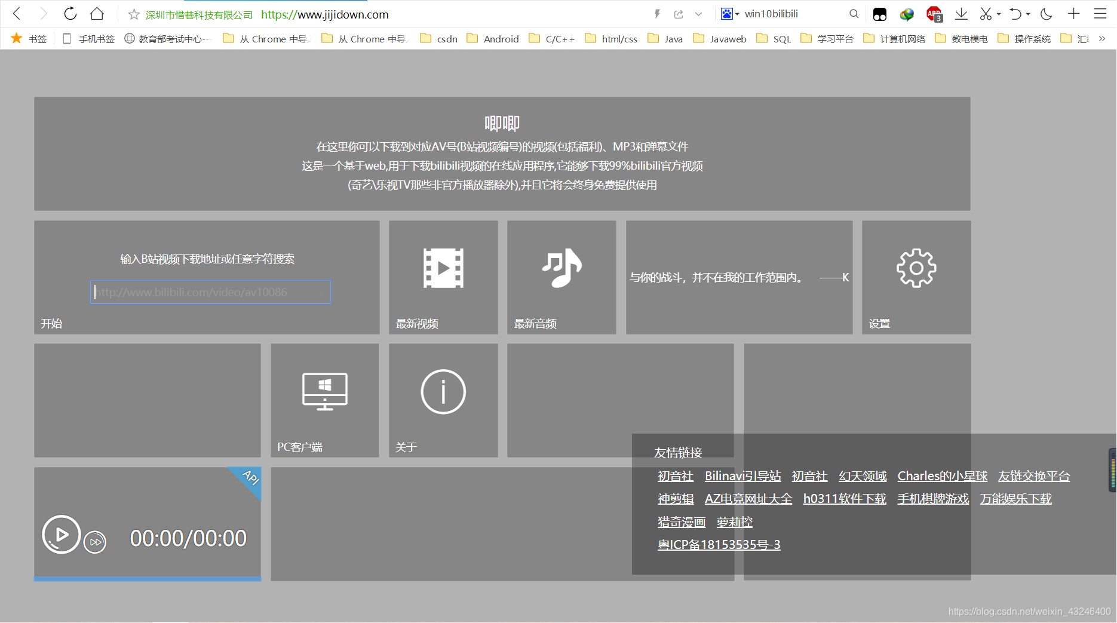Open the SQL bookmark folder
Viewport: 1117px width, 623px height.
[x=774, y=39]
